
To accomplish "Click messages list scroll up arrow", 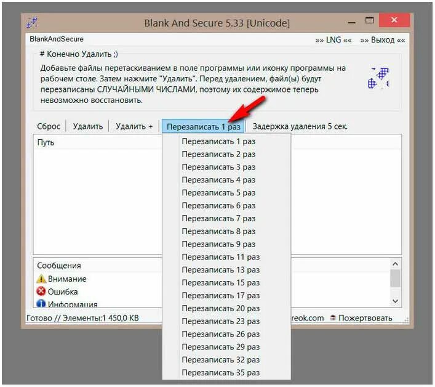I will 396,264.
